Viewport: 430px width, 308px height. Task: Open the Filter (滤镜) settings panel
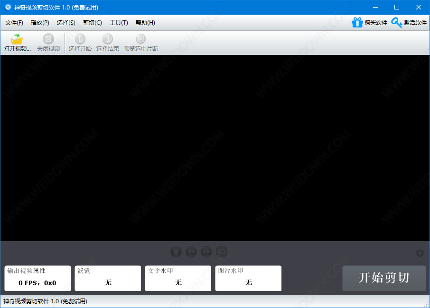[x=108, y=278]
